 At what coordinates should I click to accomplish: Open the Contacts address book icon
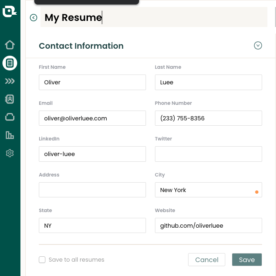coord(10,99)
